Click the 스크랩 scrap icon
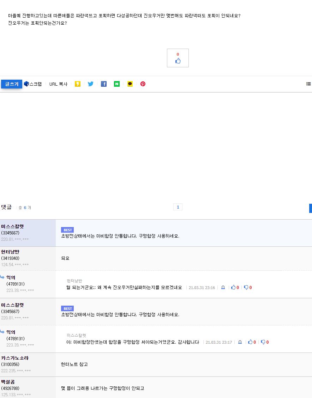Viewport: 312px width, 398px height. (33, 84)
